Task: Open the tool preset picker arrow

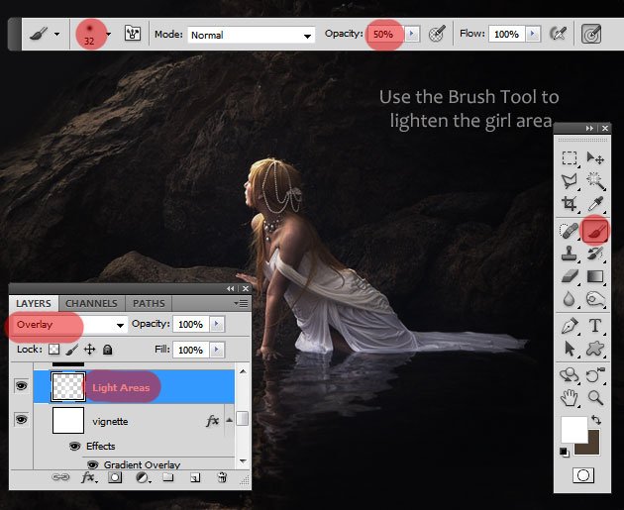Action: click(x=56, y=35)
